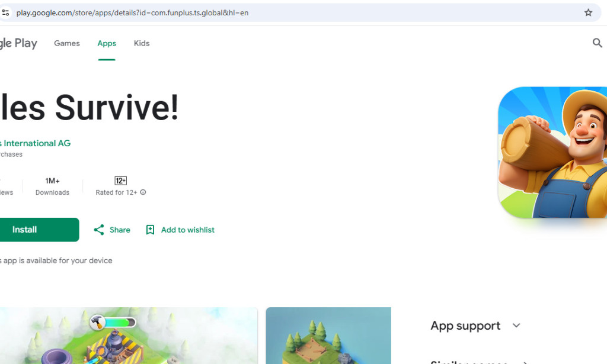Image resolution: width=607 pixels, height=364 pixels.
Task: Open the International AG developer page
Action: 35,143
